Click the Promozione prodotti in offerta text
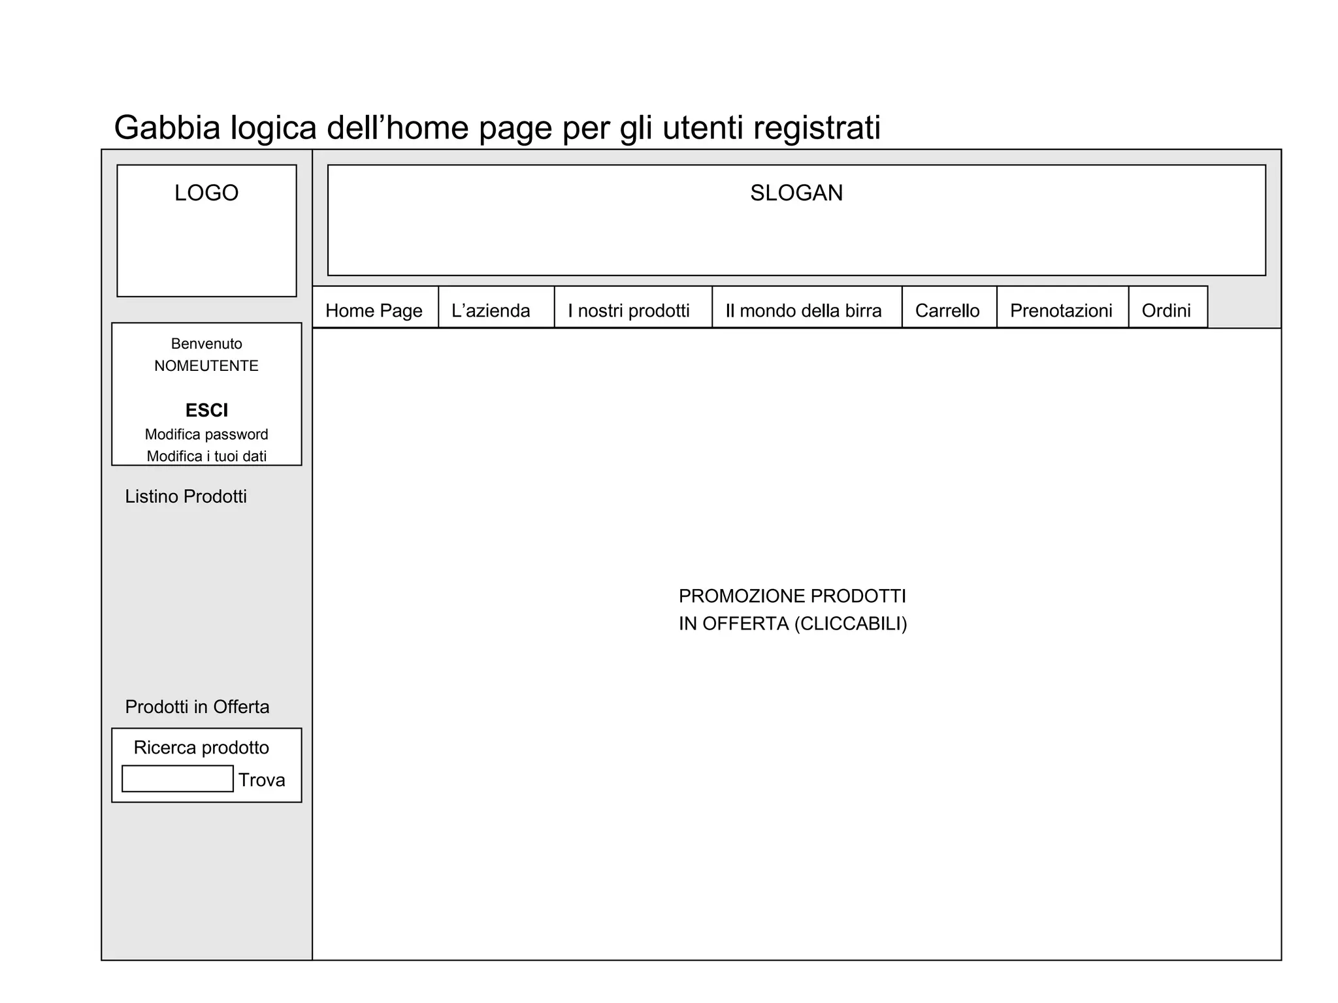The image size is (1338, 1003). coord(792,609)
